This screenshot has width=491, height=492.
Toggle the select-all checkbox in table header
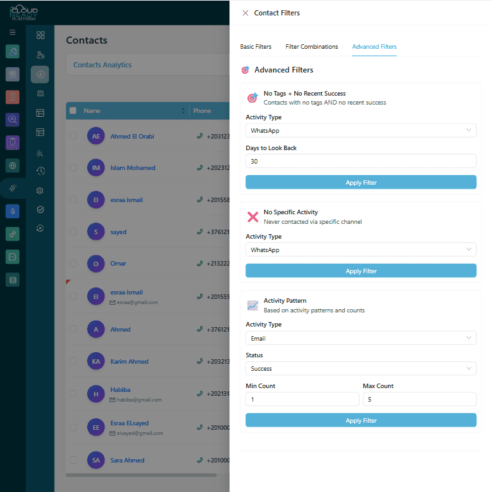click(x=73, y=110)
